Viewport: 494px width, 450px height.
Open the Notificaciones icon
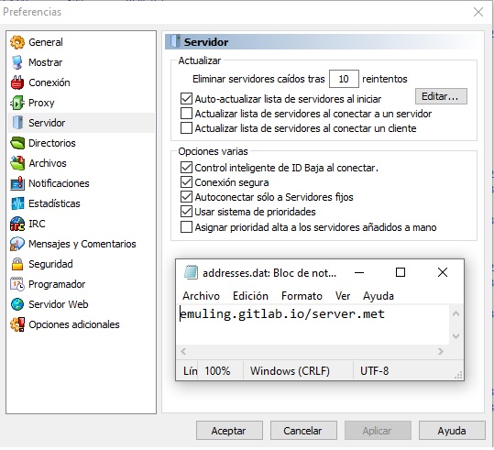tap(17, 183)
